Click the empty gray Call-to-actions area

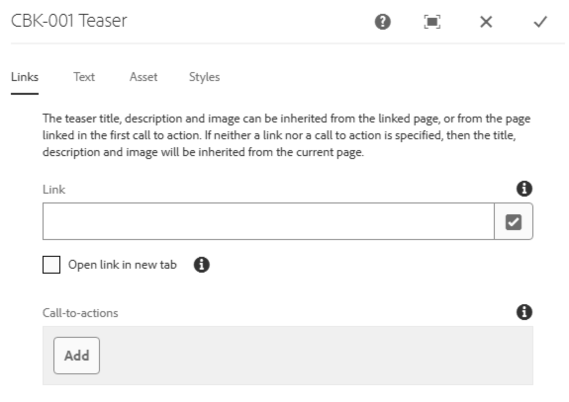[x=317, y=356]
